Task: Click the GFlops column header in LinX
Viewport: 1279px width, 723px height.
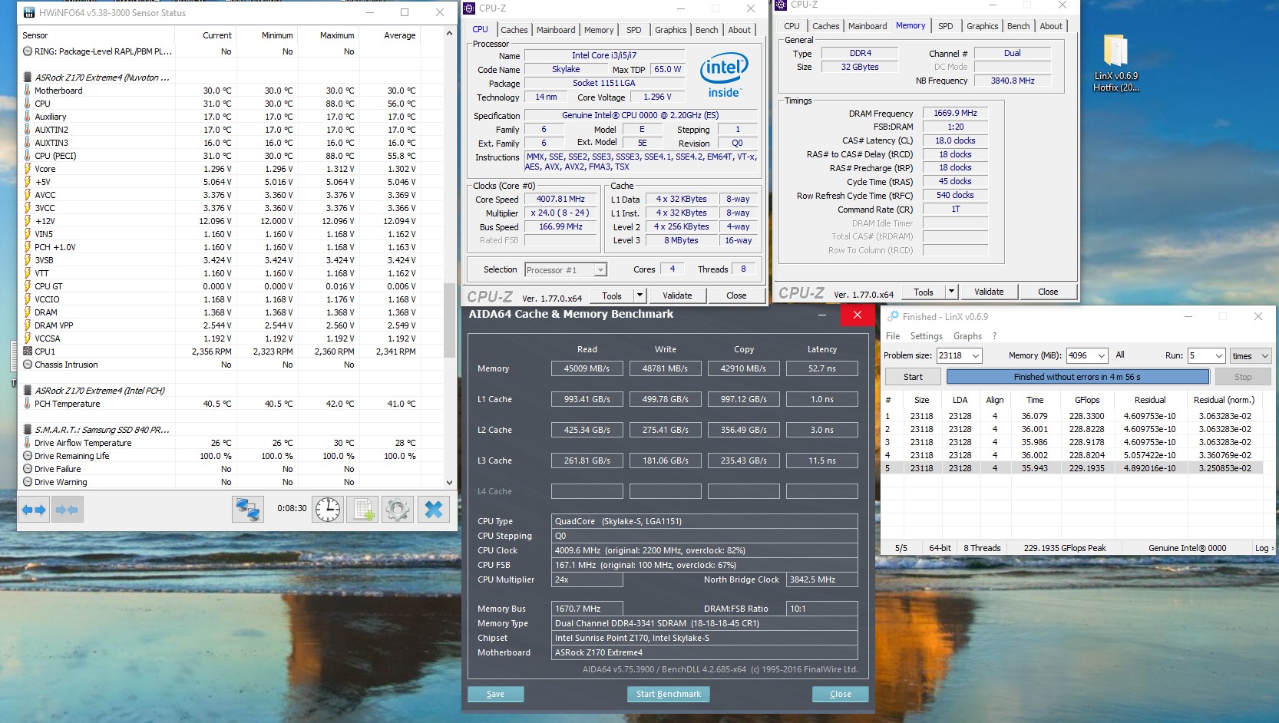Action: tap(1087, 400)
